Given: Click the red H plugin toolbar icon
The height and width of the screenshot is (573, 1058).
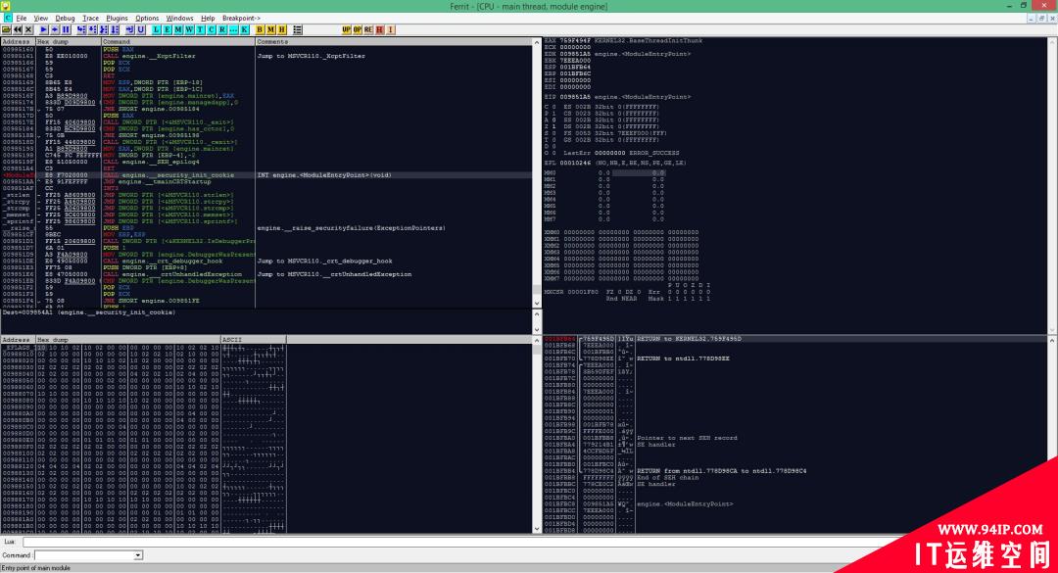Looking at the screenshot, I should click(x=379, y=29).
